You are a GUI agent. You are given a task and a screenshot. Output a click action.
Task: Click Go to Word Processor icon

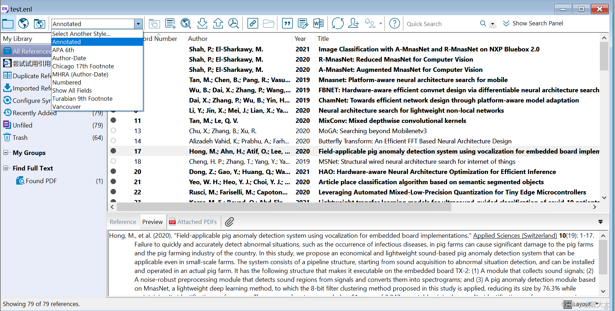tap(318, 24)
